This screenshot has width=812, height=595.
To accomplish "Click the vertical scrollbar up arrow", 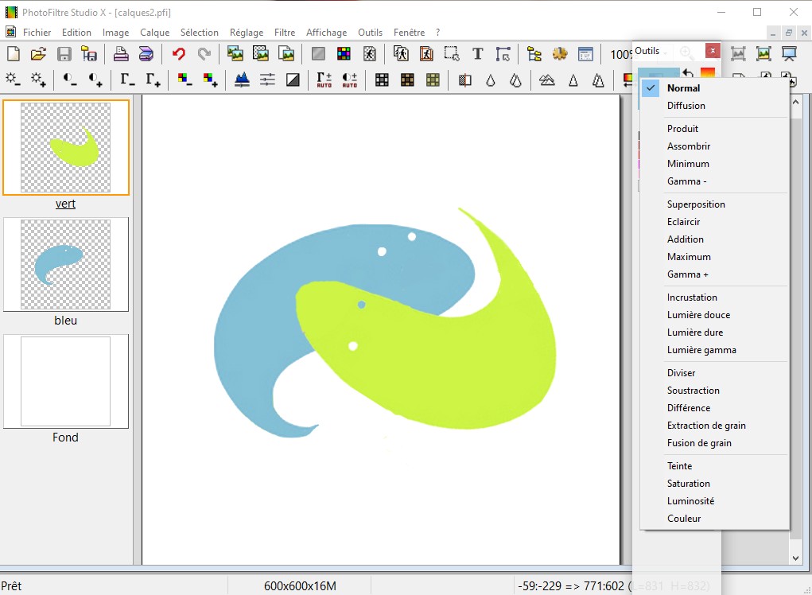I will (796, 103).
